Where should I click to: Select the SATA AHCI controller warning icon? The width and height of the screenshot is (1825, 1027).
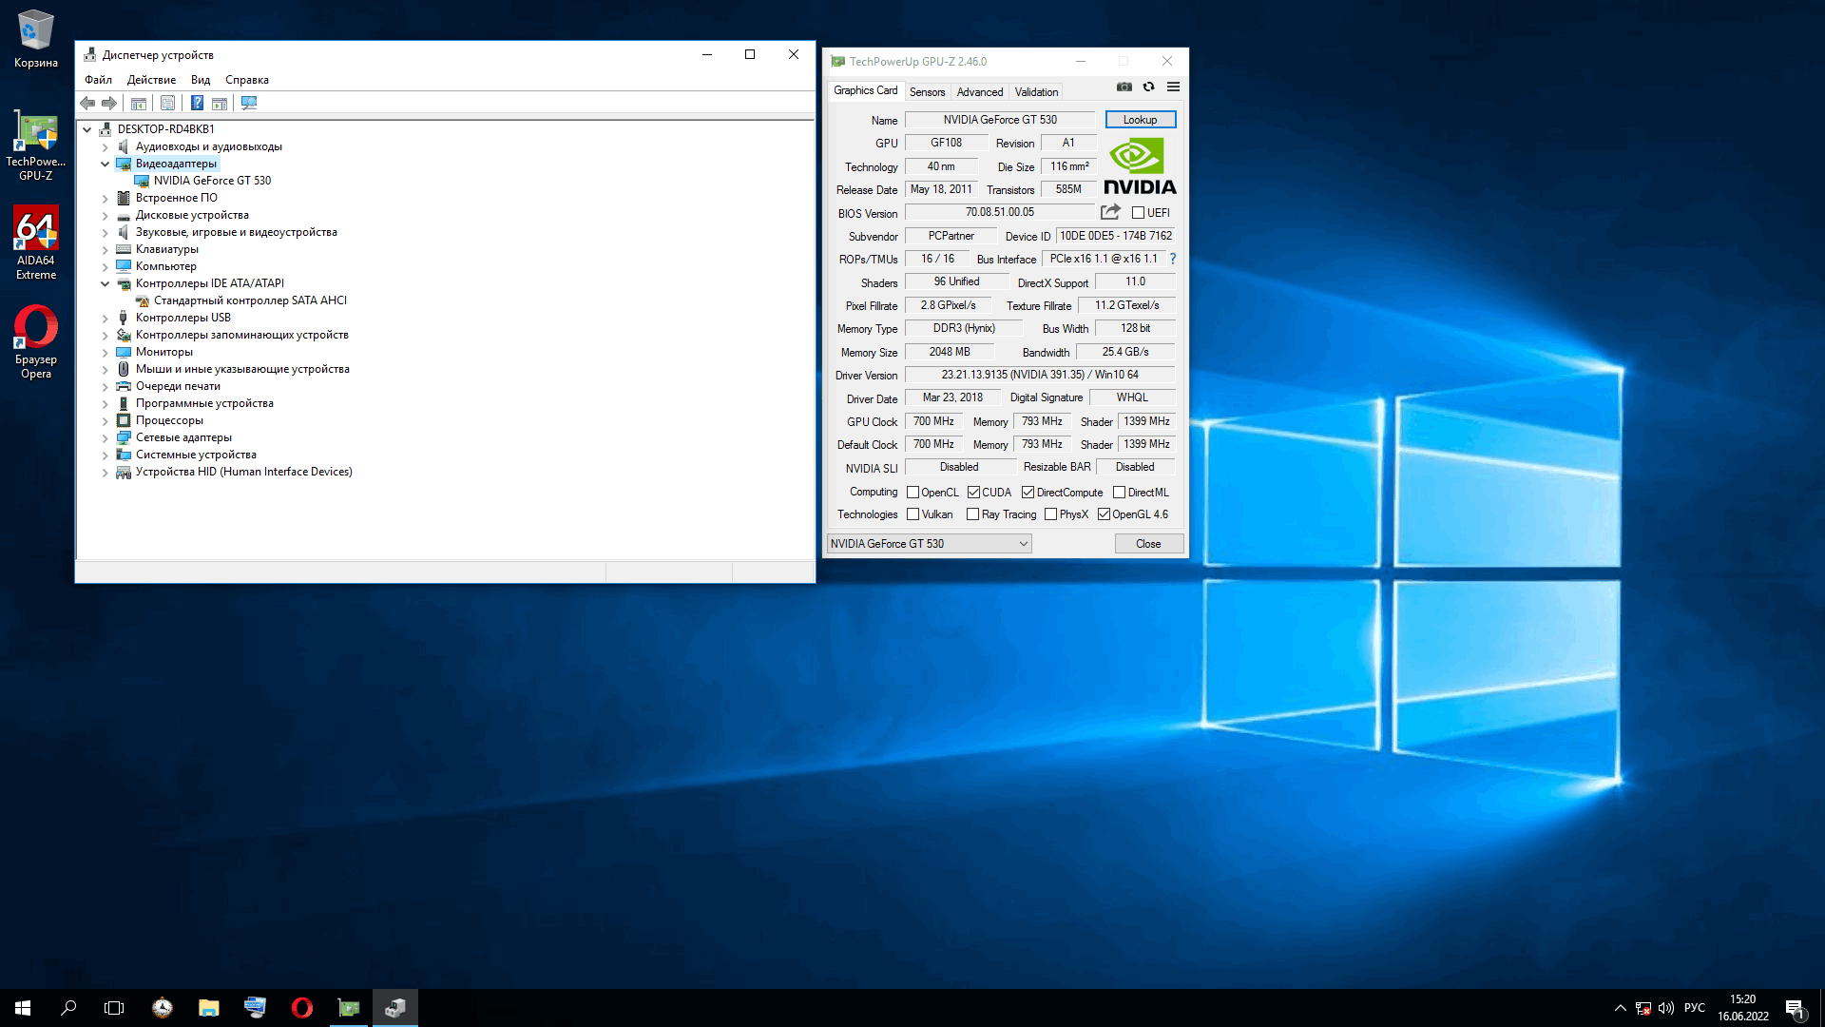142,300
